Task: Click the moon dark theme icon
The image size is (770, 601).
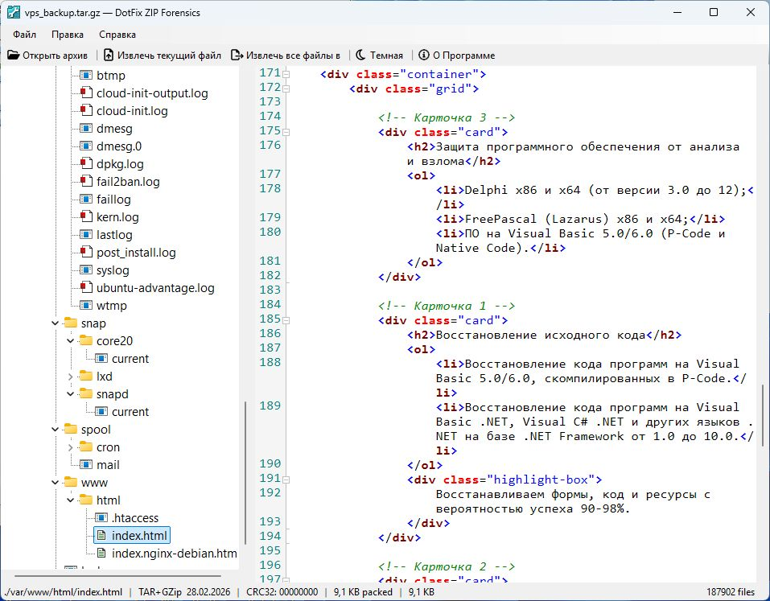Action: pos(361,55)
